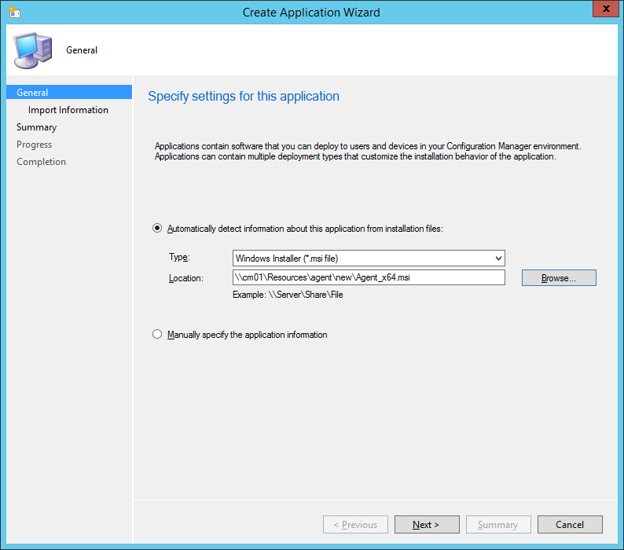Click the 'Specify settings for this application' heading
This screenshot has width=624, height=550.
(x=244, y=97)
